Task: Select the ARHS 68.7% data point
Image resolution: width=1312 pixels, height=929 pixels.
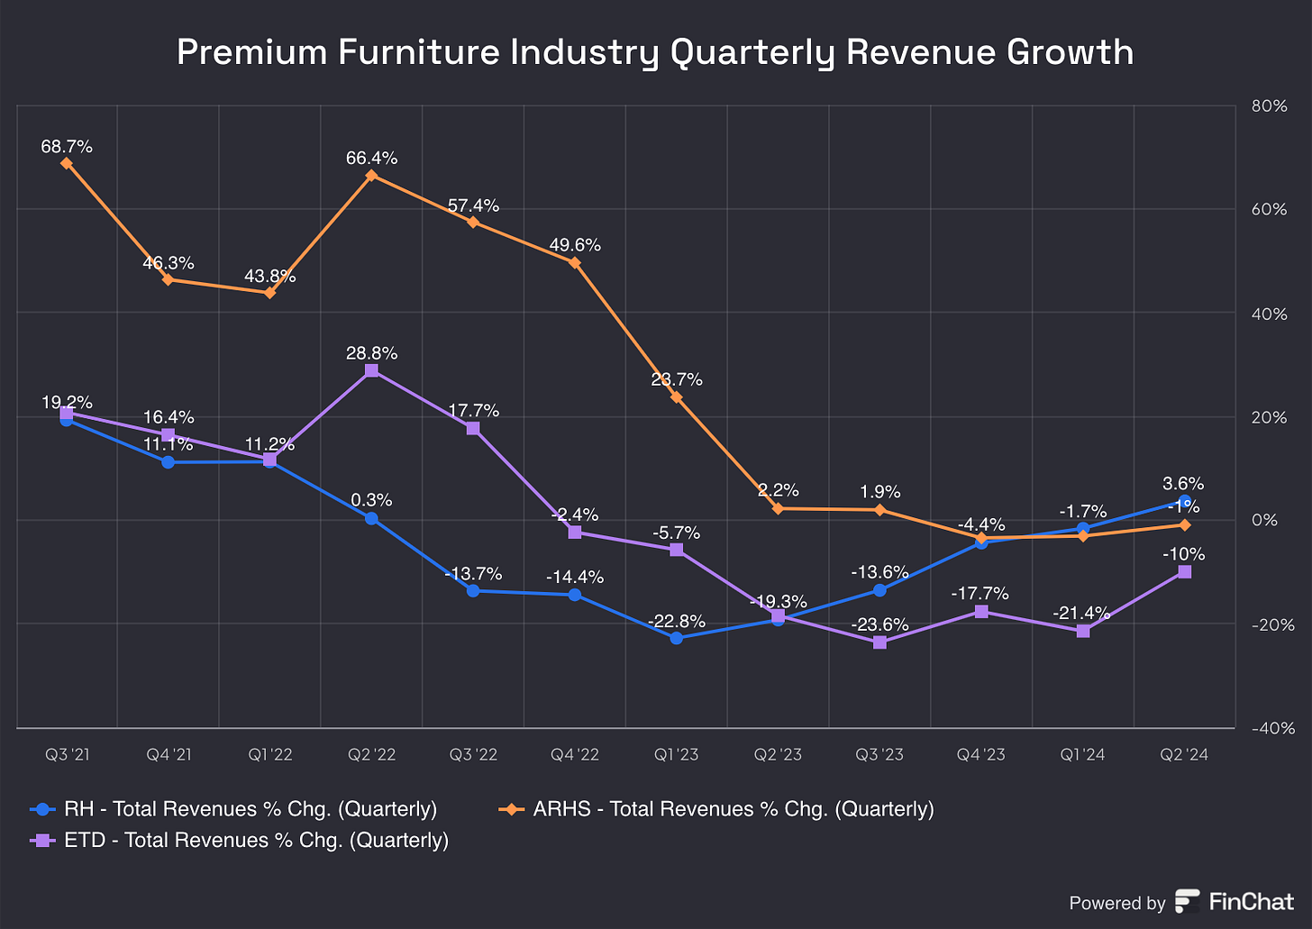Action: click(x=67, y=163)
